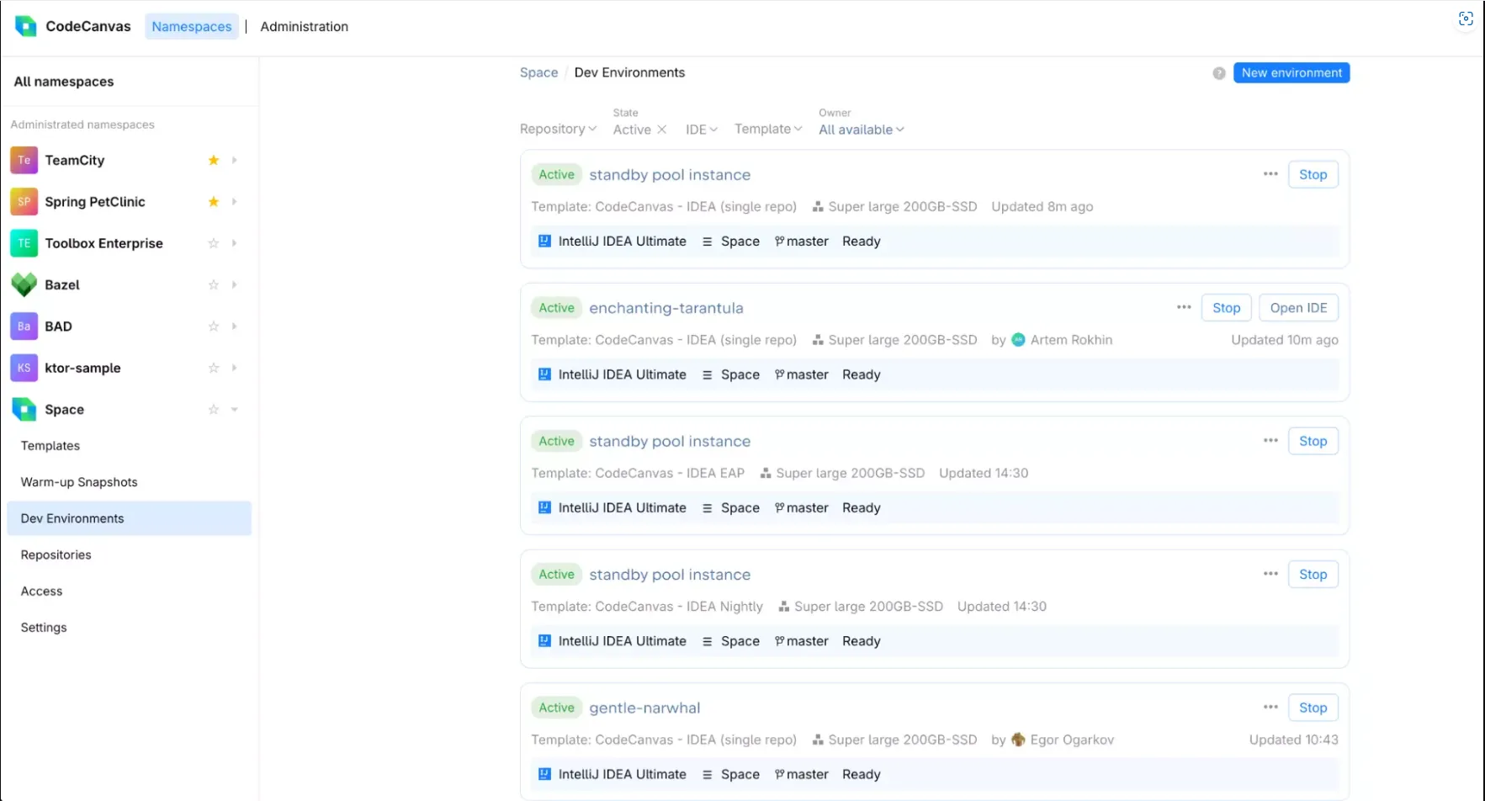The image size is (1485, 801).
Task: Open more options for enchanting-tarantula environment
Action: (x=1184, y=307)
